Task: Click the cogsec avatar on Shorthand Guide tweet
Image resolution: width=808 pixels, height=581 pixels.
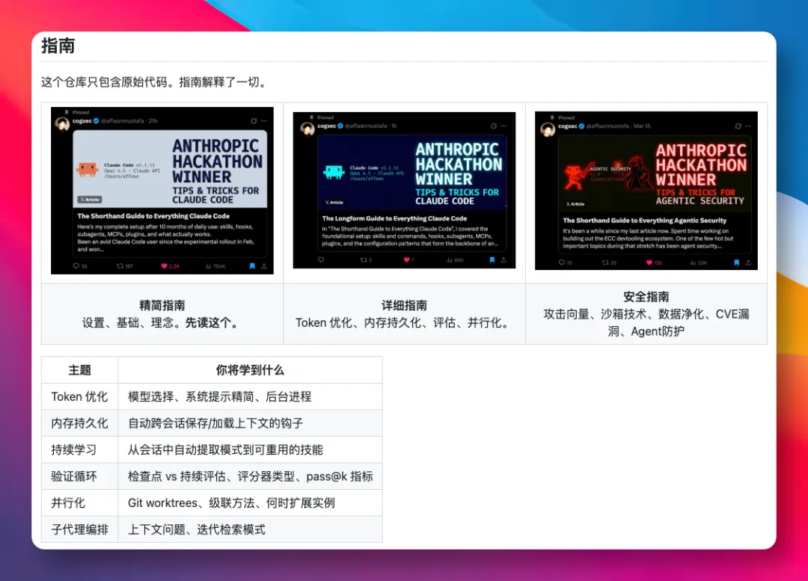Action: point(62,123)
